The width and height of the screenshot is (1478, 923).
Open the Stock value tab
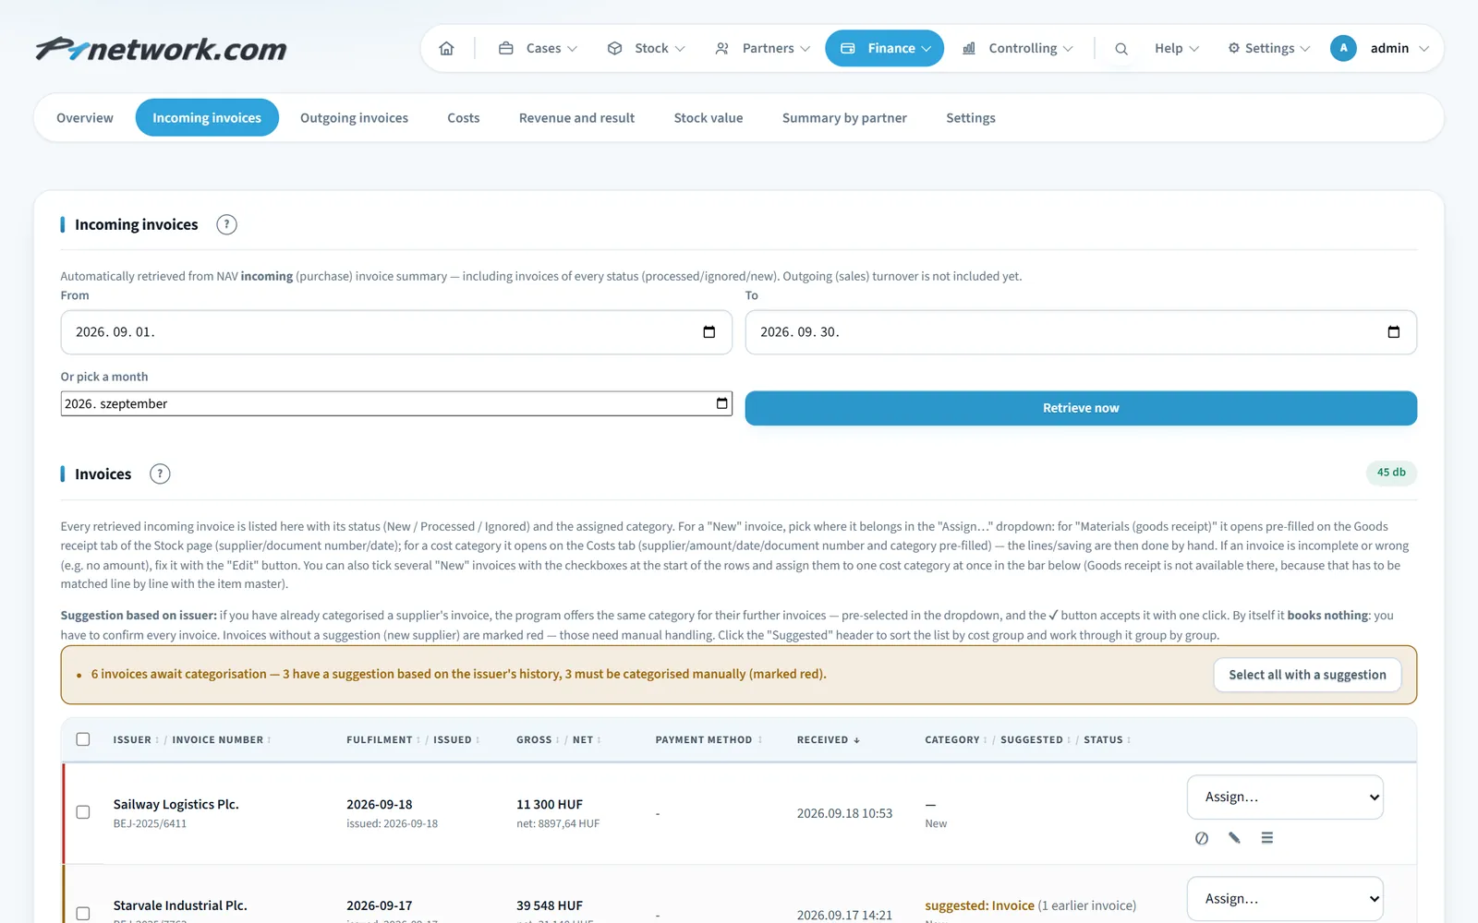coord(709,118)
